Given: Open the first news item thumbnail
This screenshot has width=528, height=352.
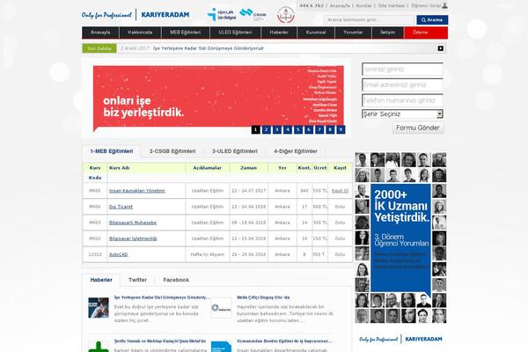Looking at the screenshot, I should pyautogui.click(x=99, y=307).
